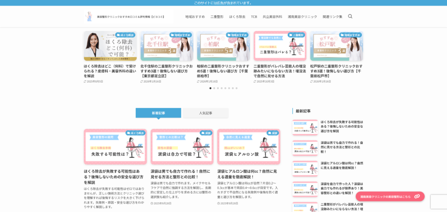
Task: Click 涙袋 tag on 涙袋ヒアルロン酸 card
Action: tap(272, 133)
